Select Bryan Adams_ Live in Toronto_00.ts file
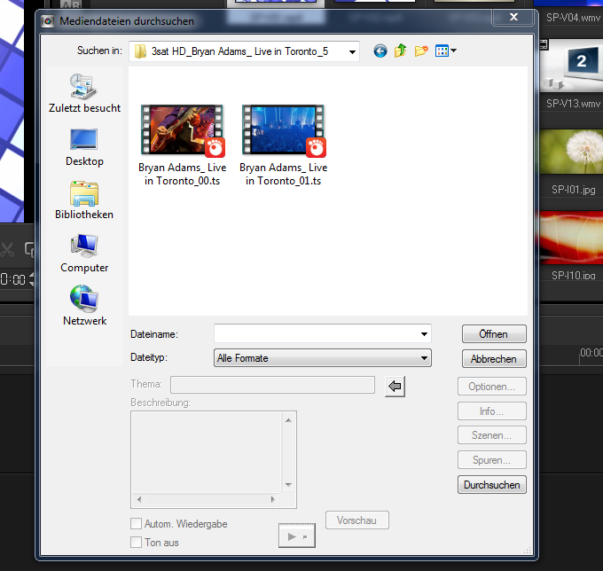 183,145
